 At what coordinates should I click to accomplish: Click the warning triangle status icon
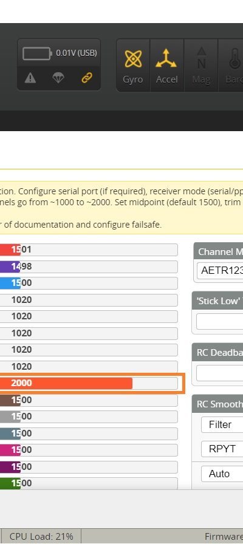click(30, 78)
